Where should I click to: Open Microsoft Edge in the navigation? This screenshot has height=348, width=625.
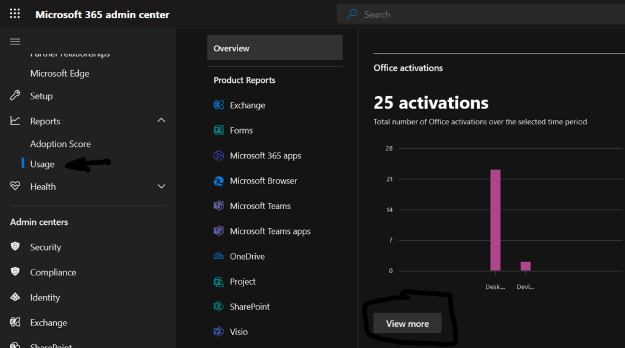point(60,73)
